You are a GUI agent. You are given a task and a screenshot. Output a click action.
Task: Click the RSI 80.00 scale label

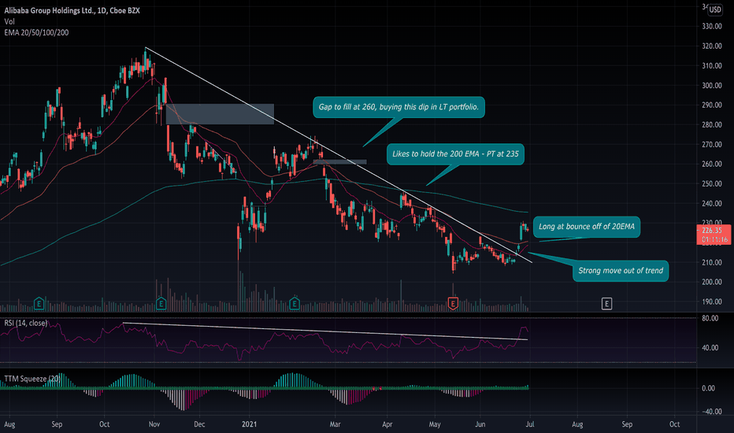click(x=710, y=318)
